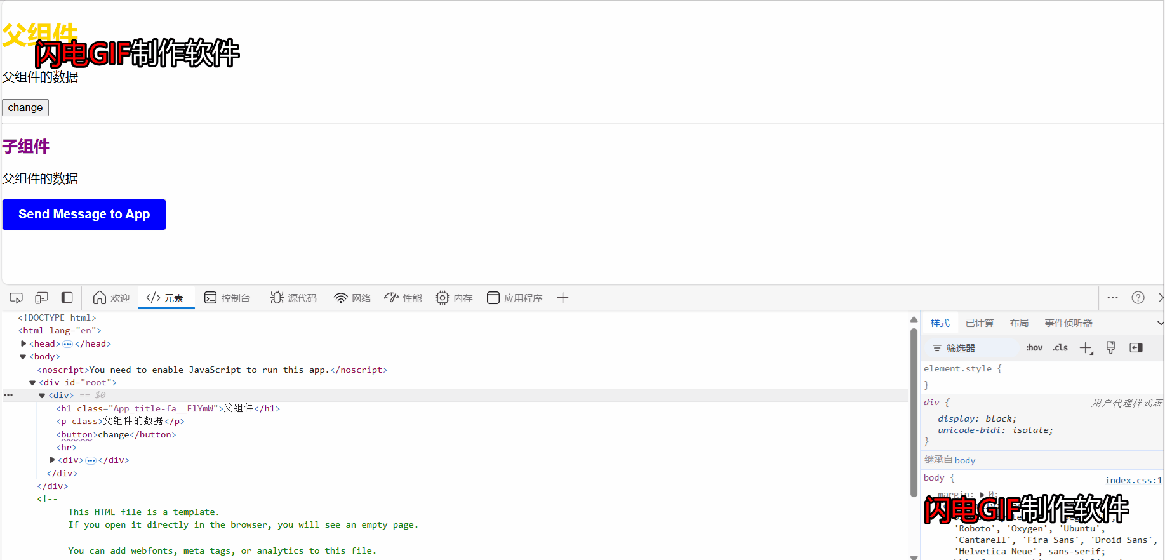Collapse the selected div node
The height and width of the screenshot is (560, 1165).
coord(42,396)
